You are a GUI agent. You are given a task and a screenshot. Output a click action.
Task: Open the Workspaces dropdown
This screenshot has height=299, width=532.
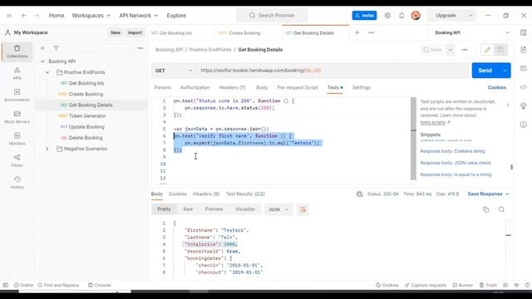pyautogui.click(x=91, y=16)
